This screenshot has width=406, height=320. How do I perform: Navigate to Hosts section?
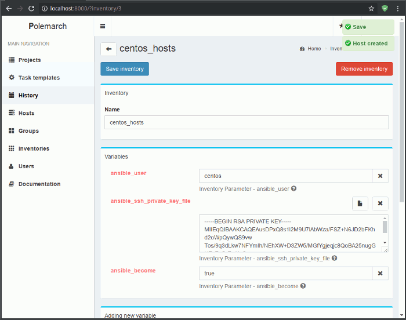(x=26, y=114)
